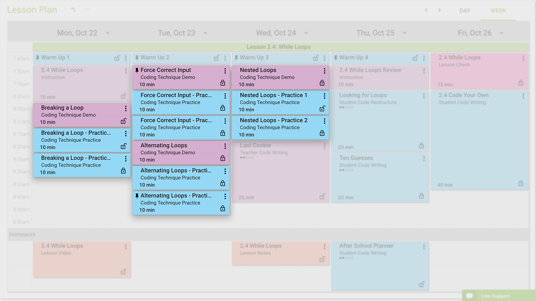536x301 pixels.
Task: Open three-dot menu on Alternating Loops demo
Action: pyautogui.click(x=225, y=146)
